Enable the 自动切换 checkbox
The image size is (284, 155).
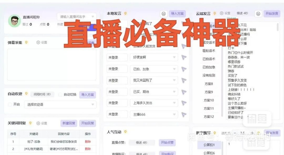click(x=60, y=94)
